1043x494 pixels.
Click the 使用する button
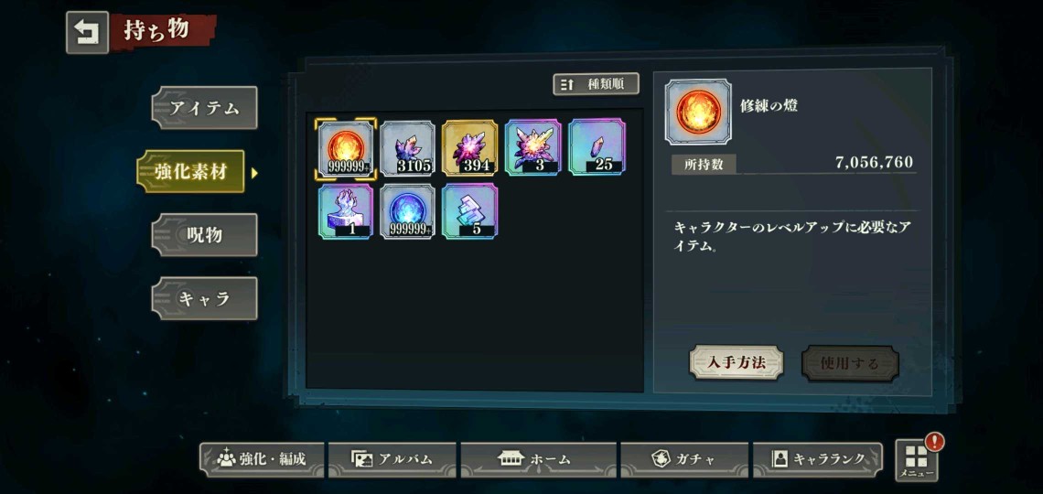850,364
